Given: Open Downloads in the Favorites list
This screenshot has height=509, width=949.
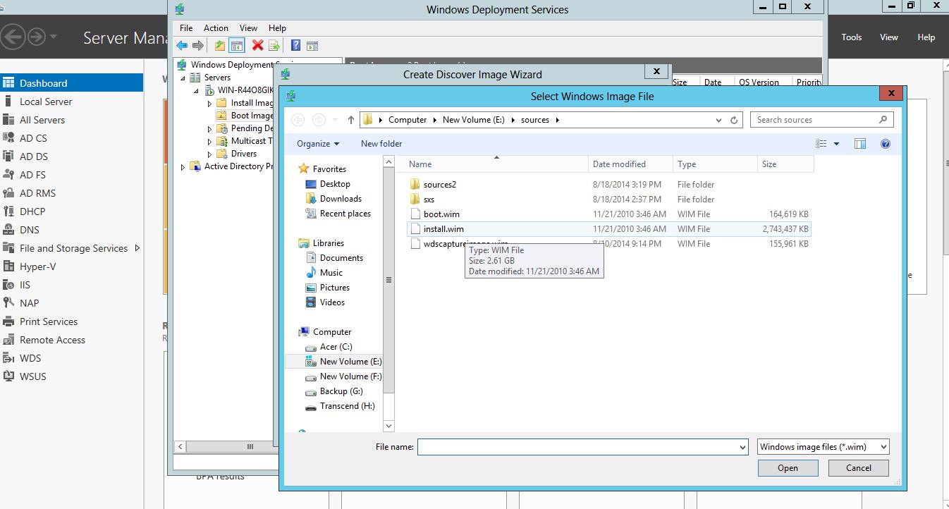Looking at the screenshot, I should 341,199.
